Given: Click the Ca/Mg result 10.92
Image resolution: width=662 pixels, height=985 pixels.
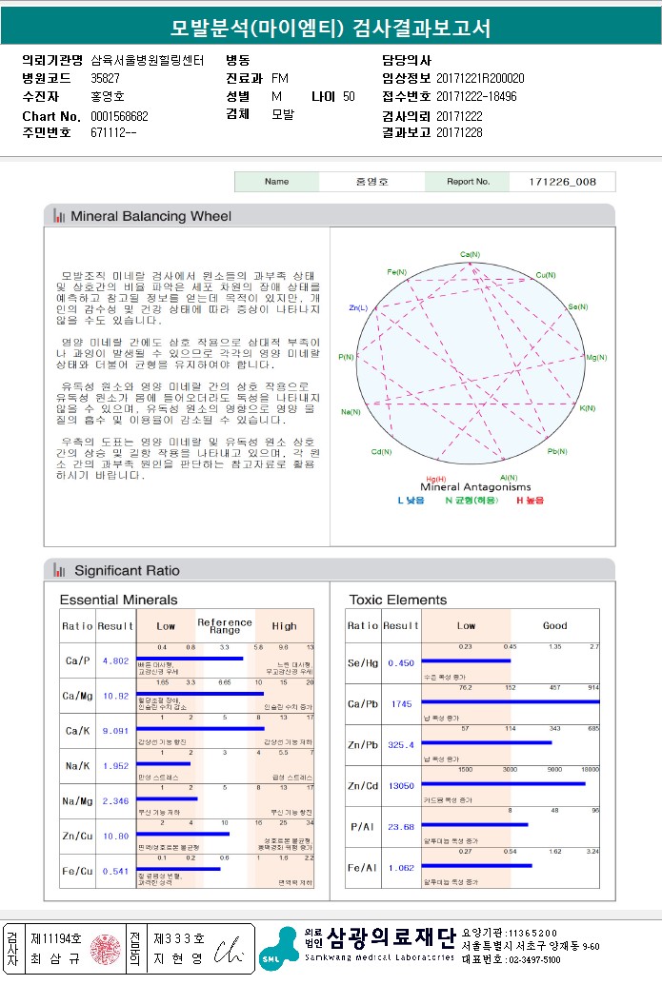Looking at the screenshot, I should click(x=115, y=696).
